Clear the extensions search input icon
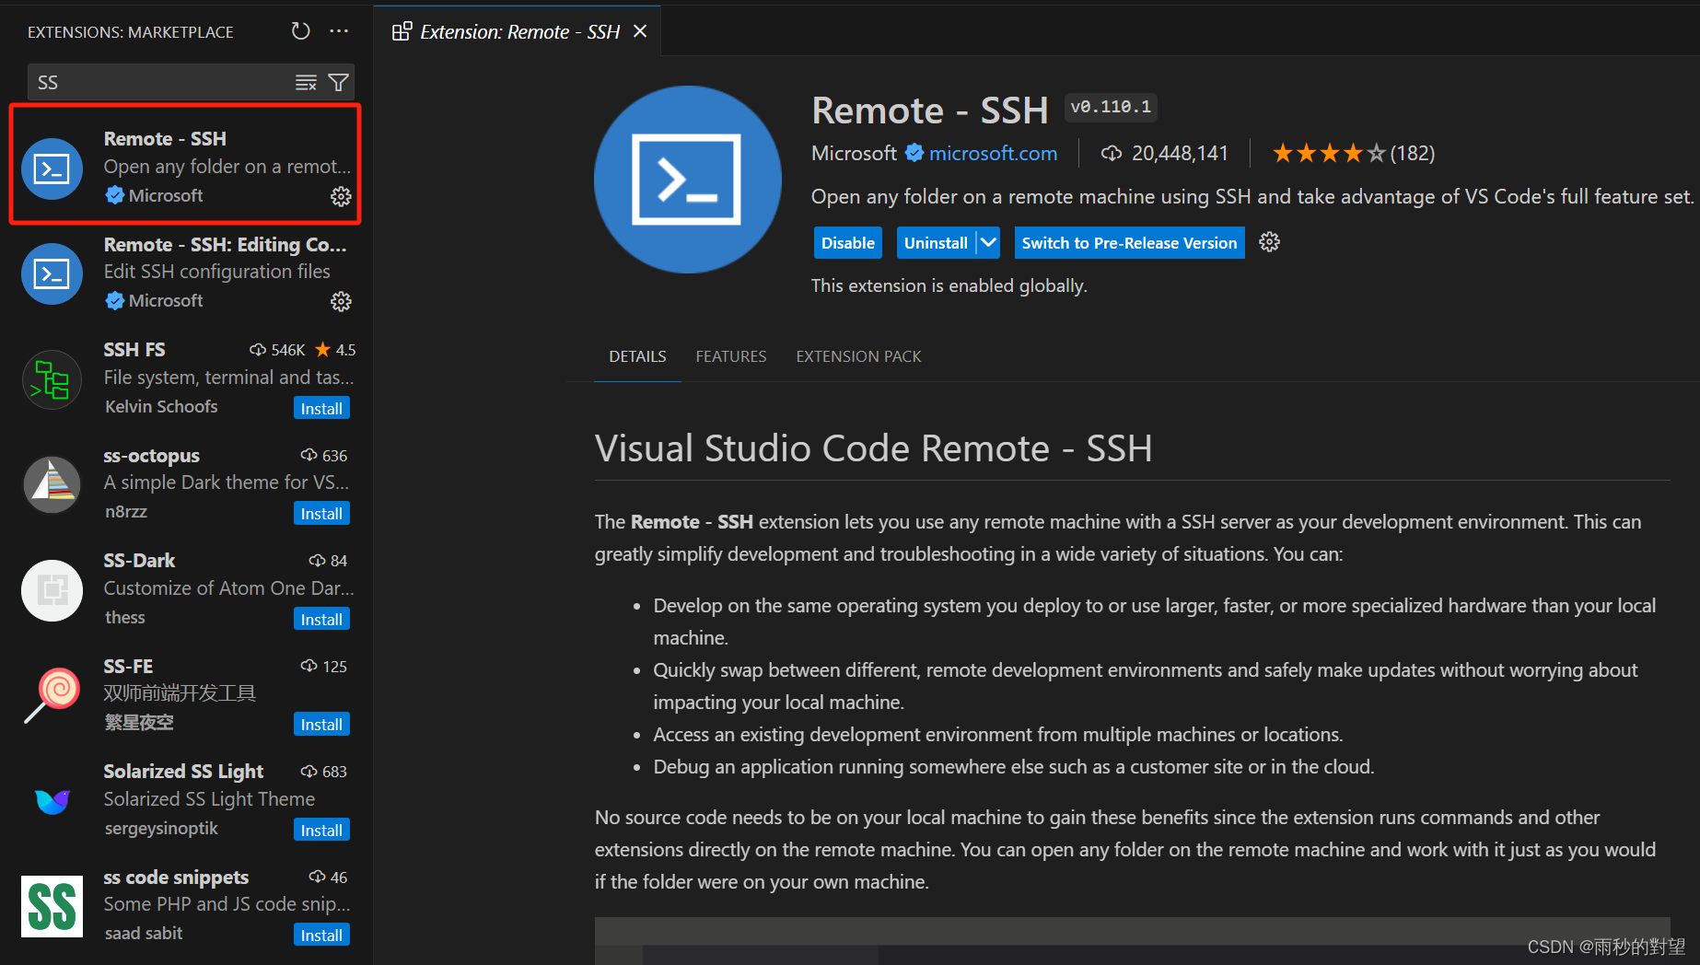Screen dimensions: 1700x965 tap(305, 82)
